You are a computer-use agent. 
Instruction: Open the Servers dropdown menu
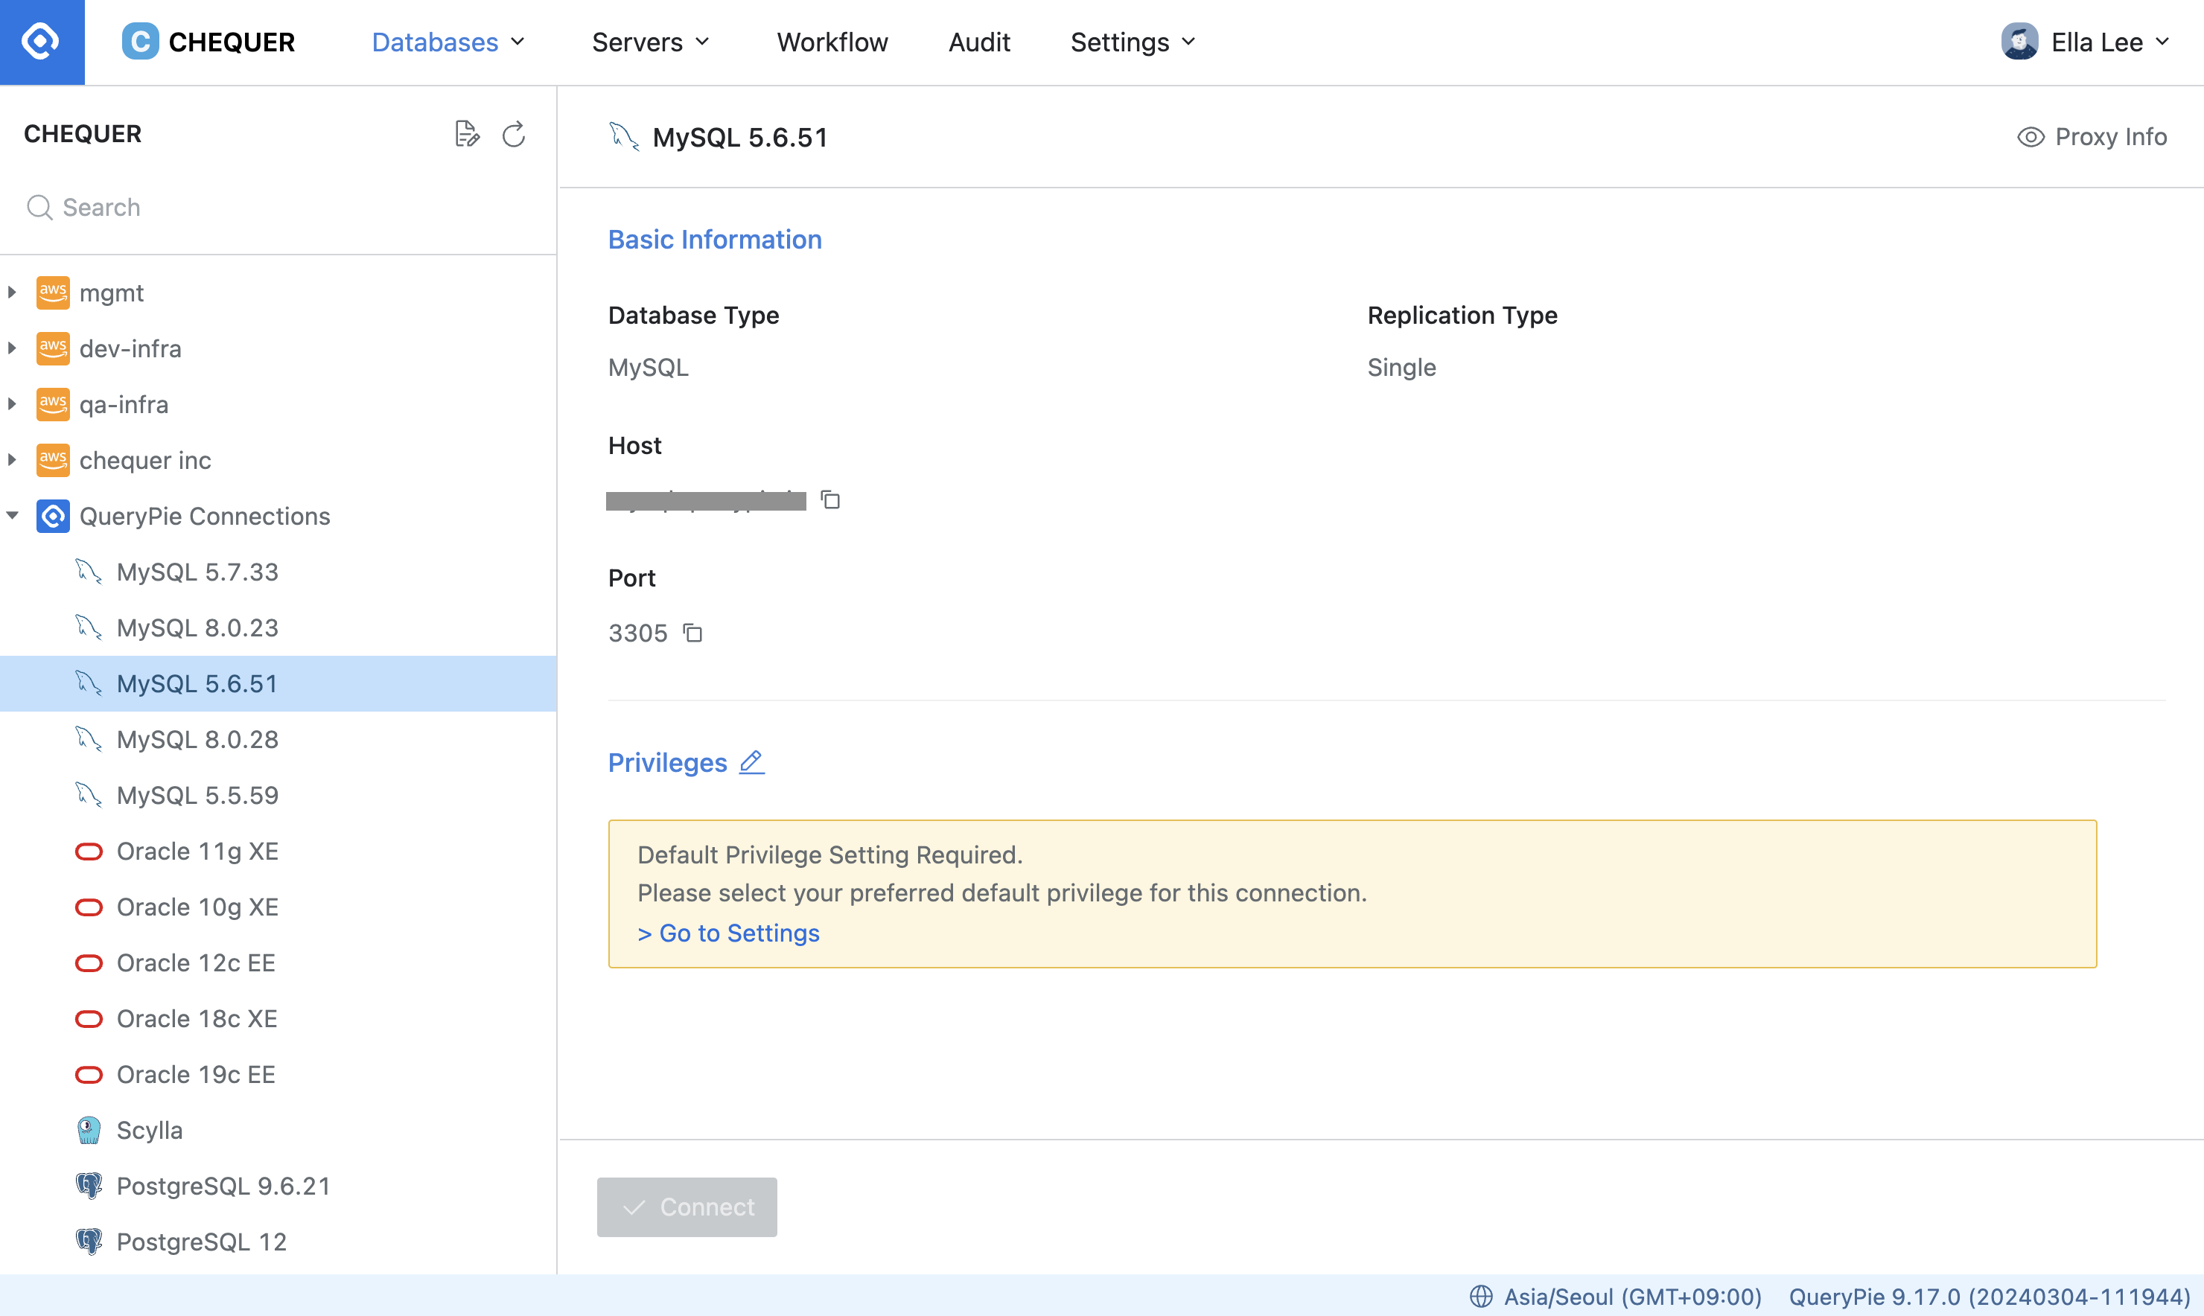[x=651, y=42]
